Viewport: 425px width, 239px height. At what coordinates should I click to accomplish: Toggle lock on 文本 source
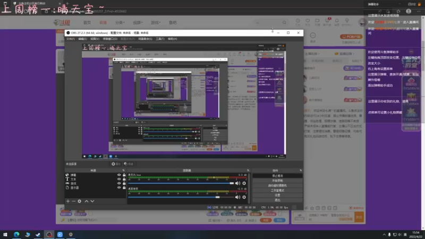point(124,179)
